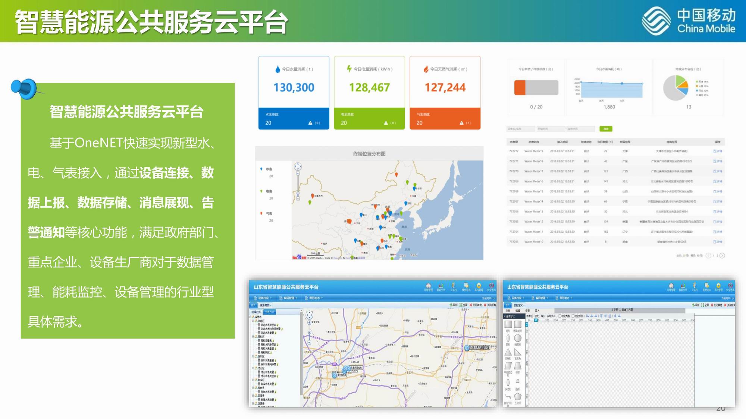This screenshot has height=419, width=746.
Task: Tick the 锁定形状 checkbox in editor toolbar
Action: click(x=573, y=316)
